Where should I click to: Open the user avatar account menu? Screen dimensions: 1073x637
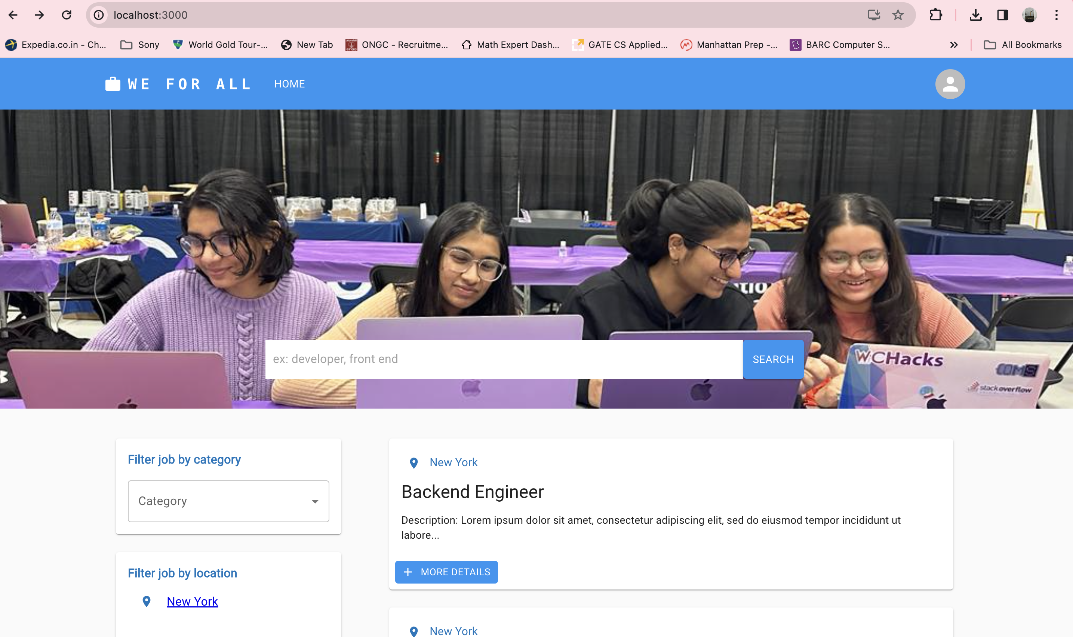pos(950,84)
